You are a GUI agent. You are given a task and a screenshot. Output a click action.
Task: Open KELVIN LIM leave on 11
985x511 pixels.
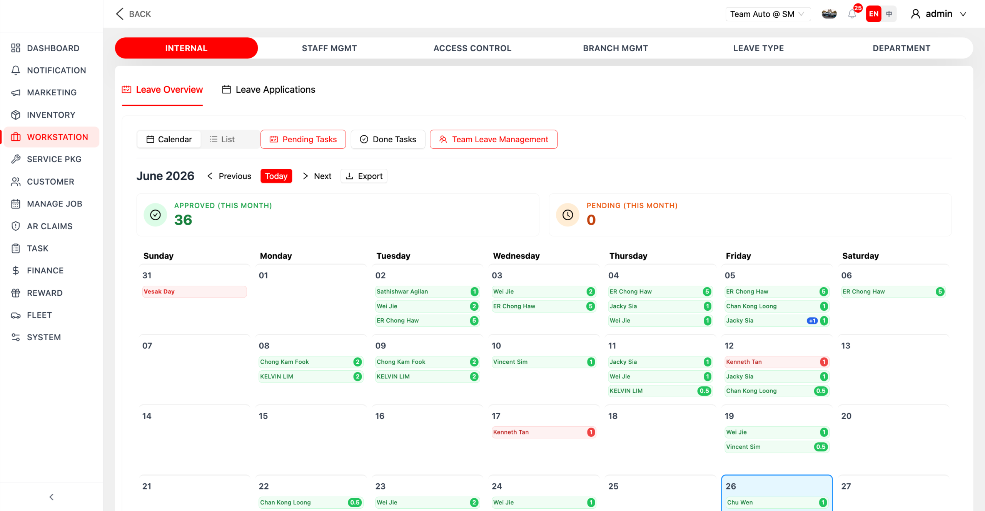(660, 391)
